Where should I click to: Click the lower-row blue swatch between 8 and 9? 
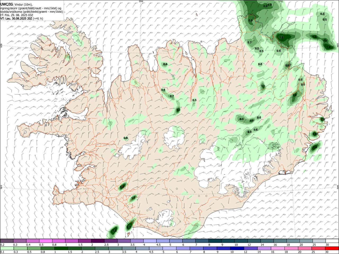pos(210,248)
